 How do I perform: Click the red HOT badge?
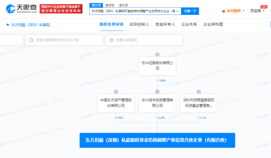[264, 7]
